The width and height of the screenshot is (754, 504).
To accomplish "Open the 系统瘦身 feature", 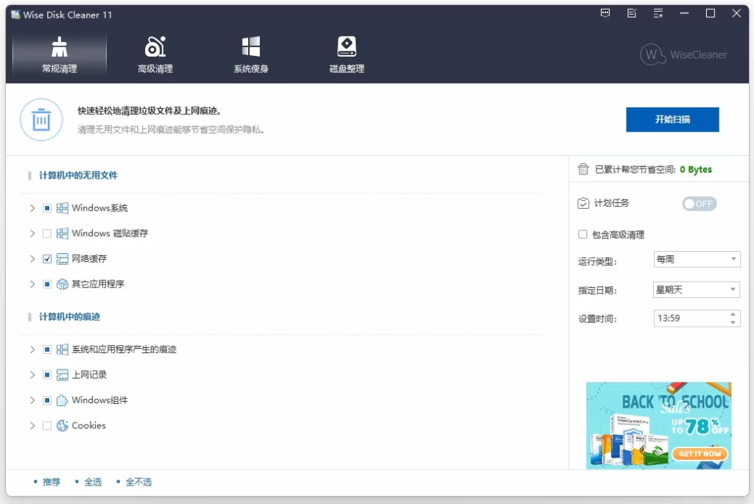I will 250,55.
